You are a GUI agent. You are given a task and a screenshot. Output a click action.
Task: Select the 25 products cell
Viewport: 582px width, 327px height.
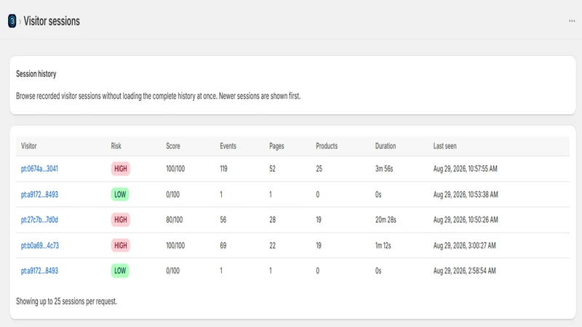pos(319,169)
